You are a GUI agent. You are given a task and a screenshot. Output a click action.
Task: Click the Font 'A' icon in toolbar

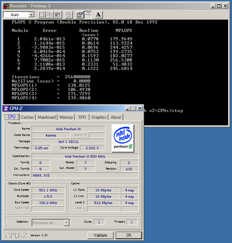coord(99,15)
